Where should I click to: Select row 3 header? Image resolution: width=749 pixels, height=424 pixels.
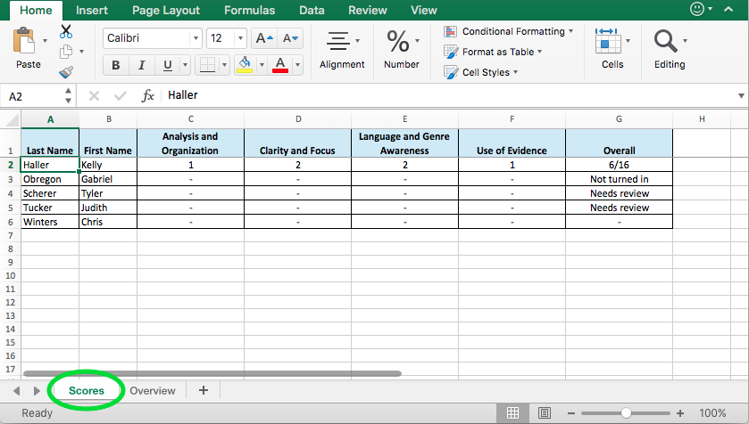pyautogui.click(x=10, y=179)
